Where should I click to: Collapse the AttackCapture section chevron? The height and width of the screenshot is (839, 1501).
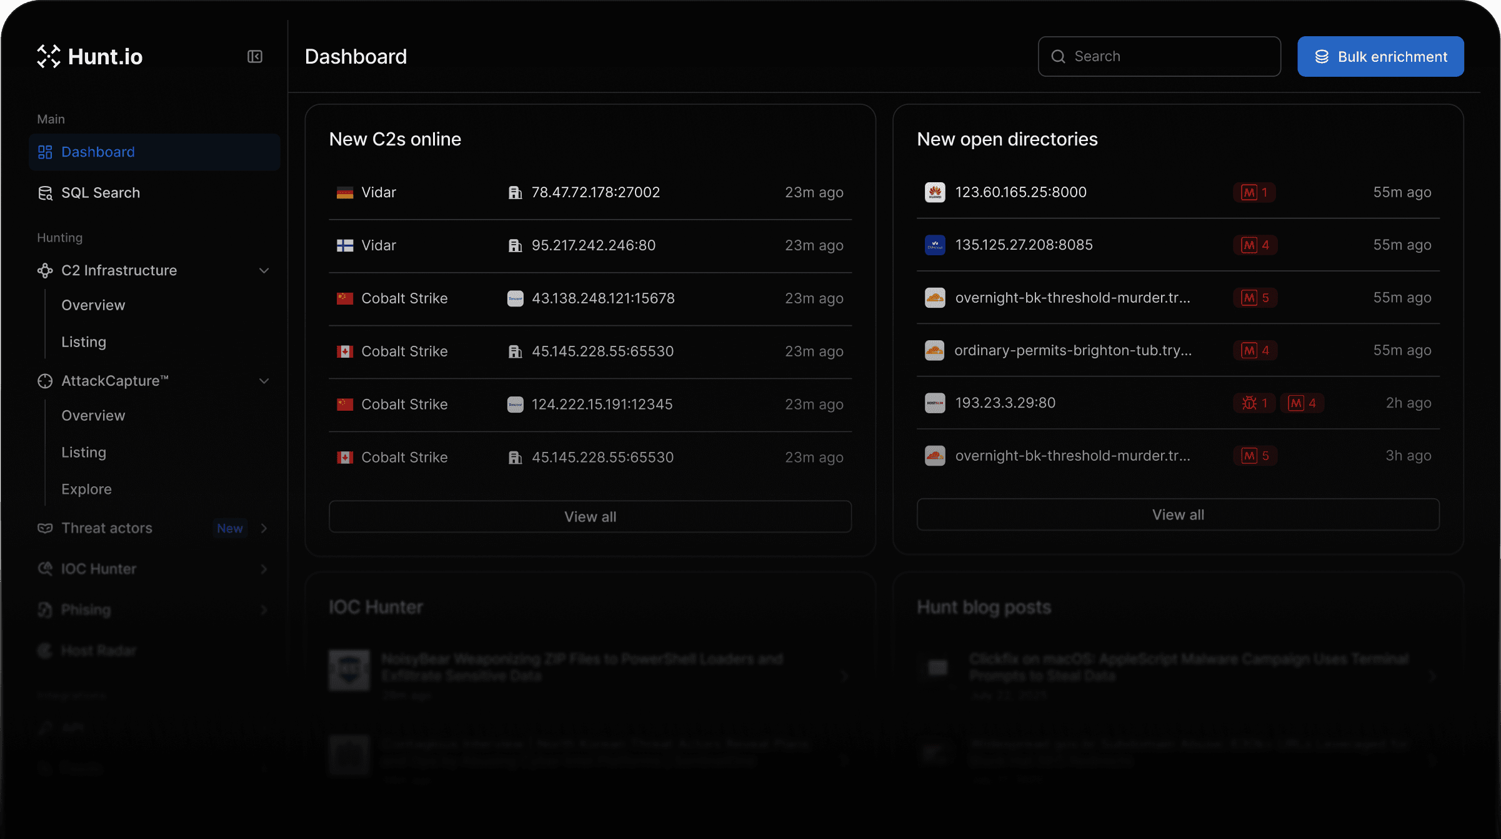264,381
